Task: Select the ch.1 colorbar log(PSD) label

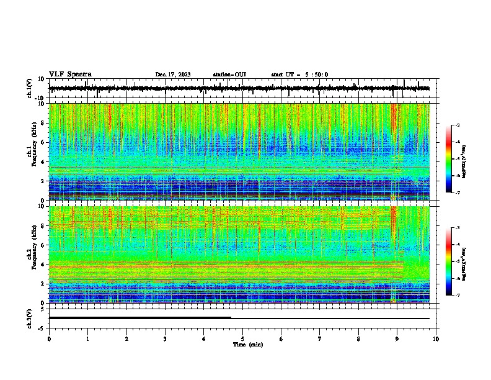Action: (464, 162)
